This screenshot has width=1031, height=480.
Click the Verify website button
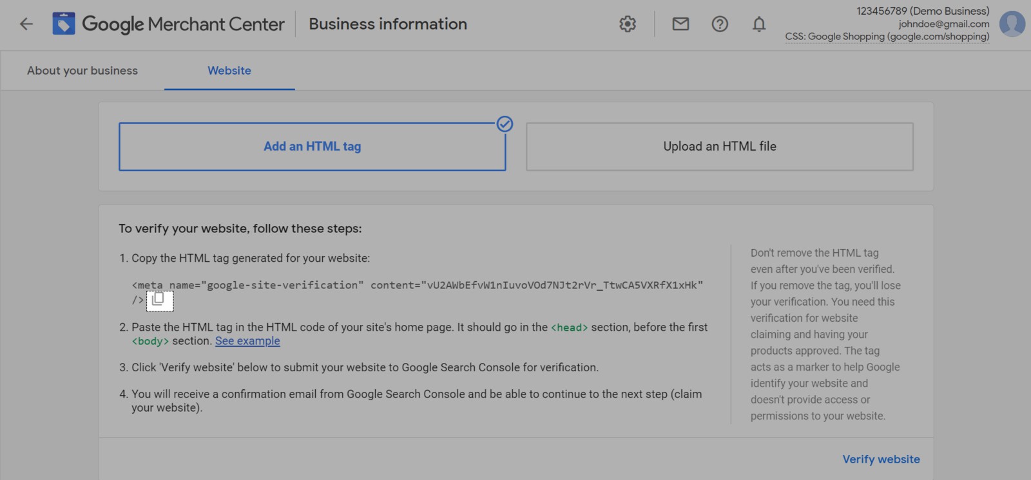coord(880,459)
